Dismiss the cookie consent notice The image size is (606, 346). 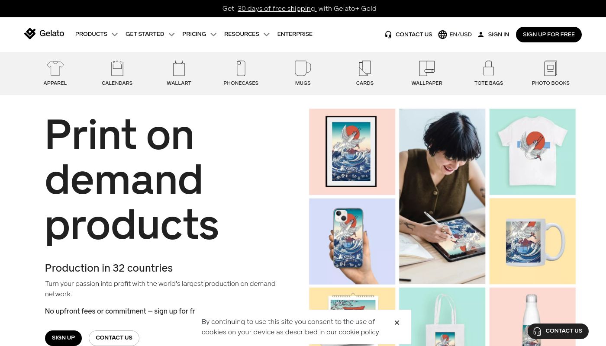click(397, 323)
